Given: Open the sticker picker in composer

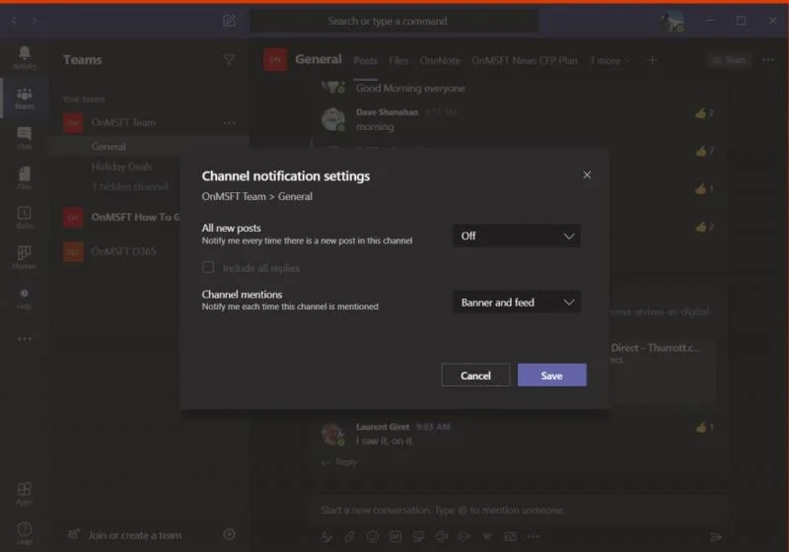Looking at the screenshot, I should (x=418, y=537).
